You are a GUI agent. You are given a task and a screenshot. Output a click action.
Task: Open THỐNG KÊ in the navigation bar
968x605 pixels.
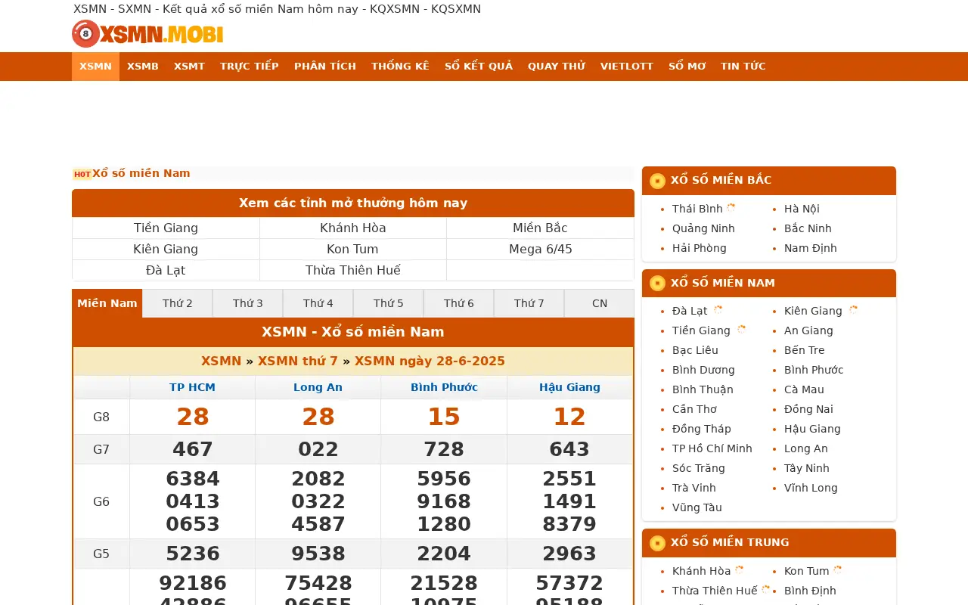(400, 67)
